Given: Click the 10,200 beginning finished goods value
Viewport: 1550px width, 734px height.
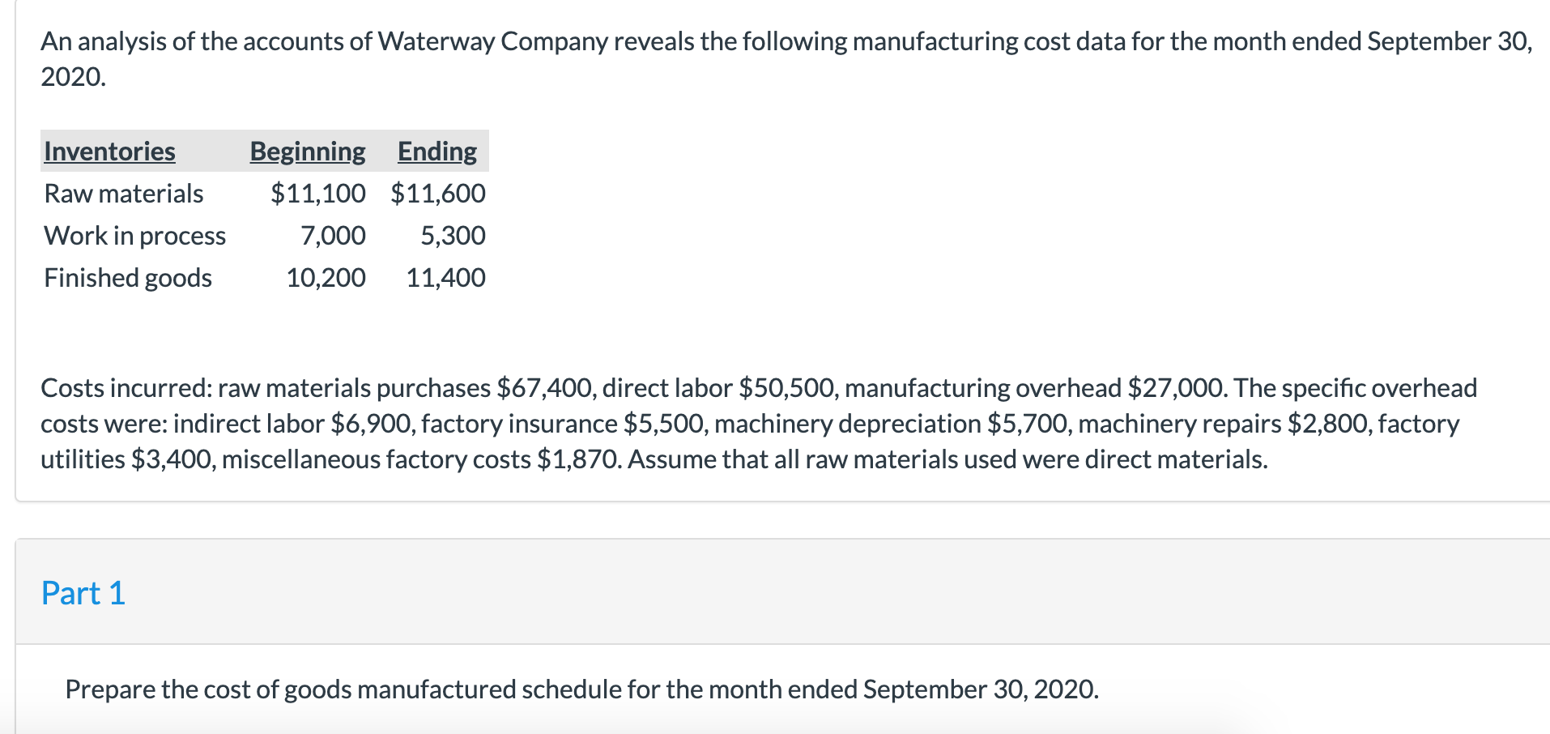Looking at the screenshot, I should [x=326, y=278].
